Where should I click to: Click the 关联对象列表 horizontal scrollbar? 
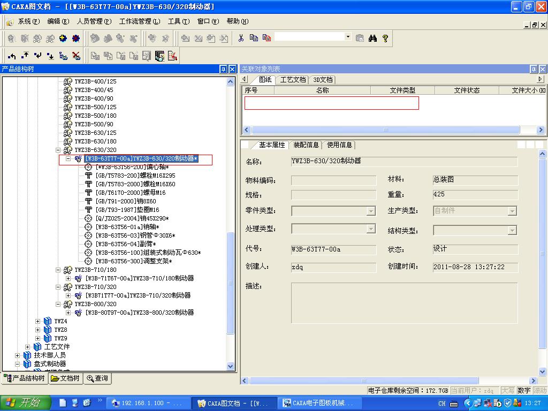click(x=386, y=130)
